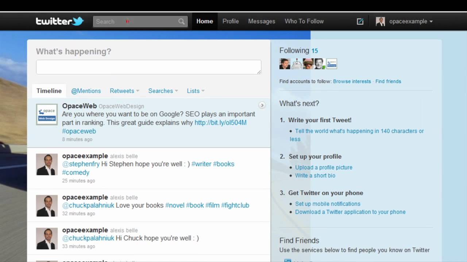Viewport: 467px width, 262px height.
Task: Click the #opaceweb hashtag
Action: tap(79, 131)
